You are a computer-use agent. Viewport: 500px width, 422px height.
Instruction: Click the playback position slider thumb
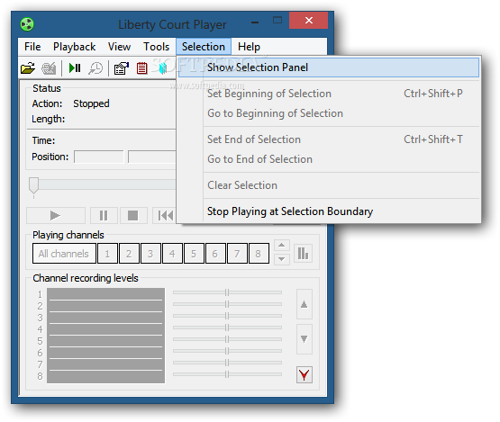[x=34, y=185]
